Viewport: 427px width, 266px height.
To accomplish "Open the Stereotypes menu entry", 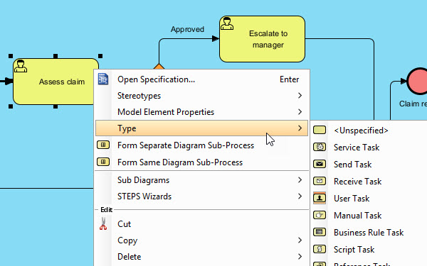I will click(x=201, y=96).
